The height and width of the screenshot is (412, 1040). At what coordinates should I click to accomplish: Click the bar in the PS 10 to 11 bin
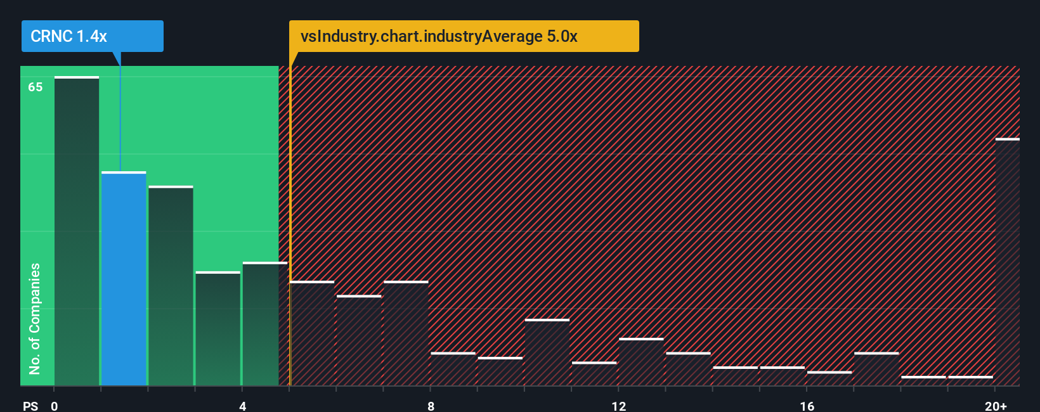click(547, 352)
